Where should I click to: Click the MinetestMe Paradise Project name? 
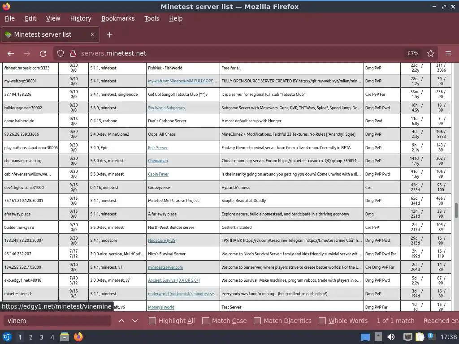[x=173, y=201]
